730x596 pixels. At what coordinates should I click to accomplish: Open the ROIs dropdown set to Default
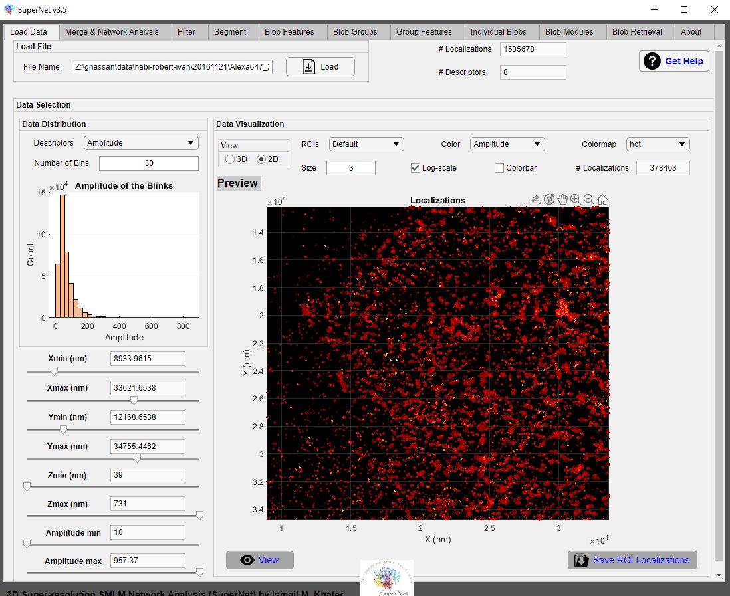366,144
